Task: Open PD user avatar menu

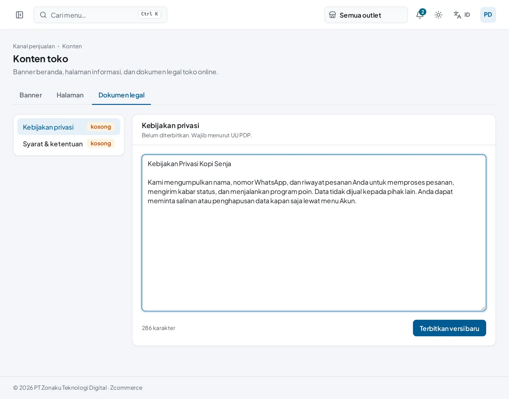Action: [x=488, y=15]
